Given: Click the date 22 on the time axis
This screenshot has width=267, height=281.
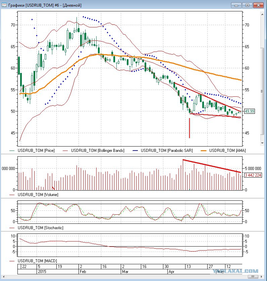Looking at the screenshot, I should click(24, 267).
